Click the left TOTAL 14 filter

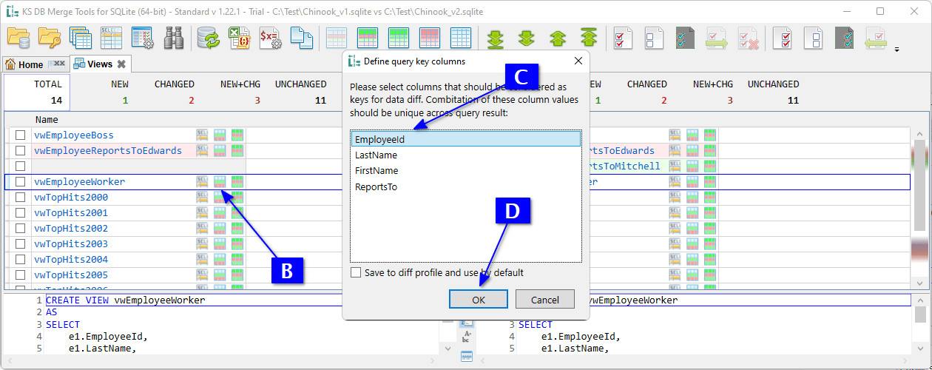[37, 92]
